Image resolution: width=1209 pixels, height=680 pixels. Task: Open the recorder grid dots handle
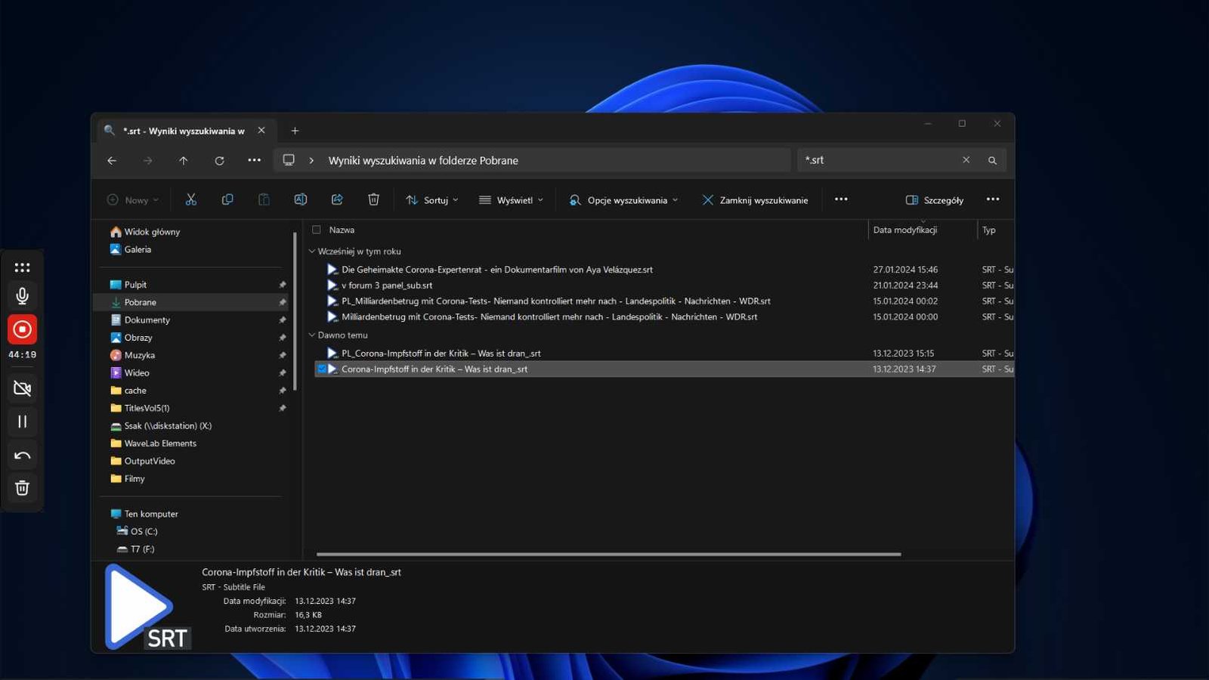(x=22, y=267)
